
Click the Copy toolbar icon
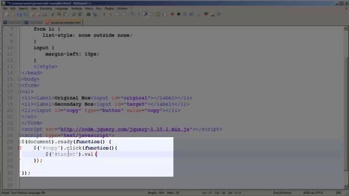(59, 15)
